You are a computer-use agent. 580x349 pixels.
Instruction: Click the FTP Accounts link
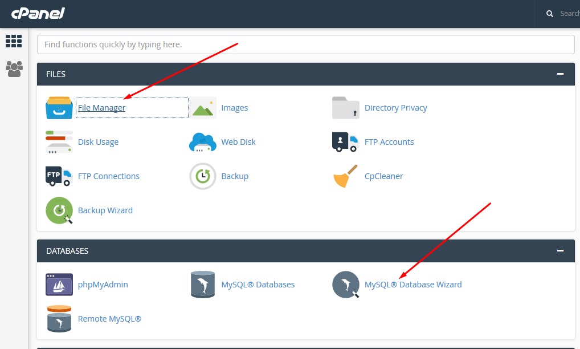(389, 142)
